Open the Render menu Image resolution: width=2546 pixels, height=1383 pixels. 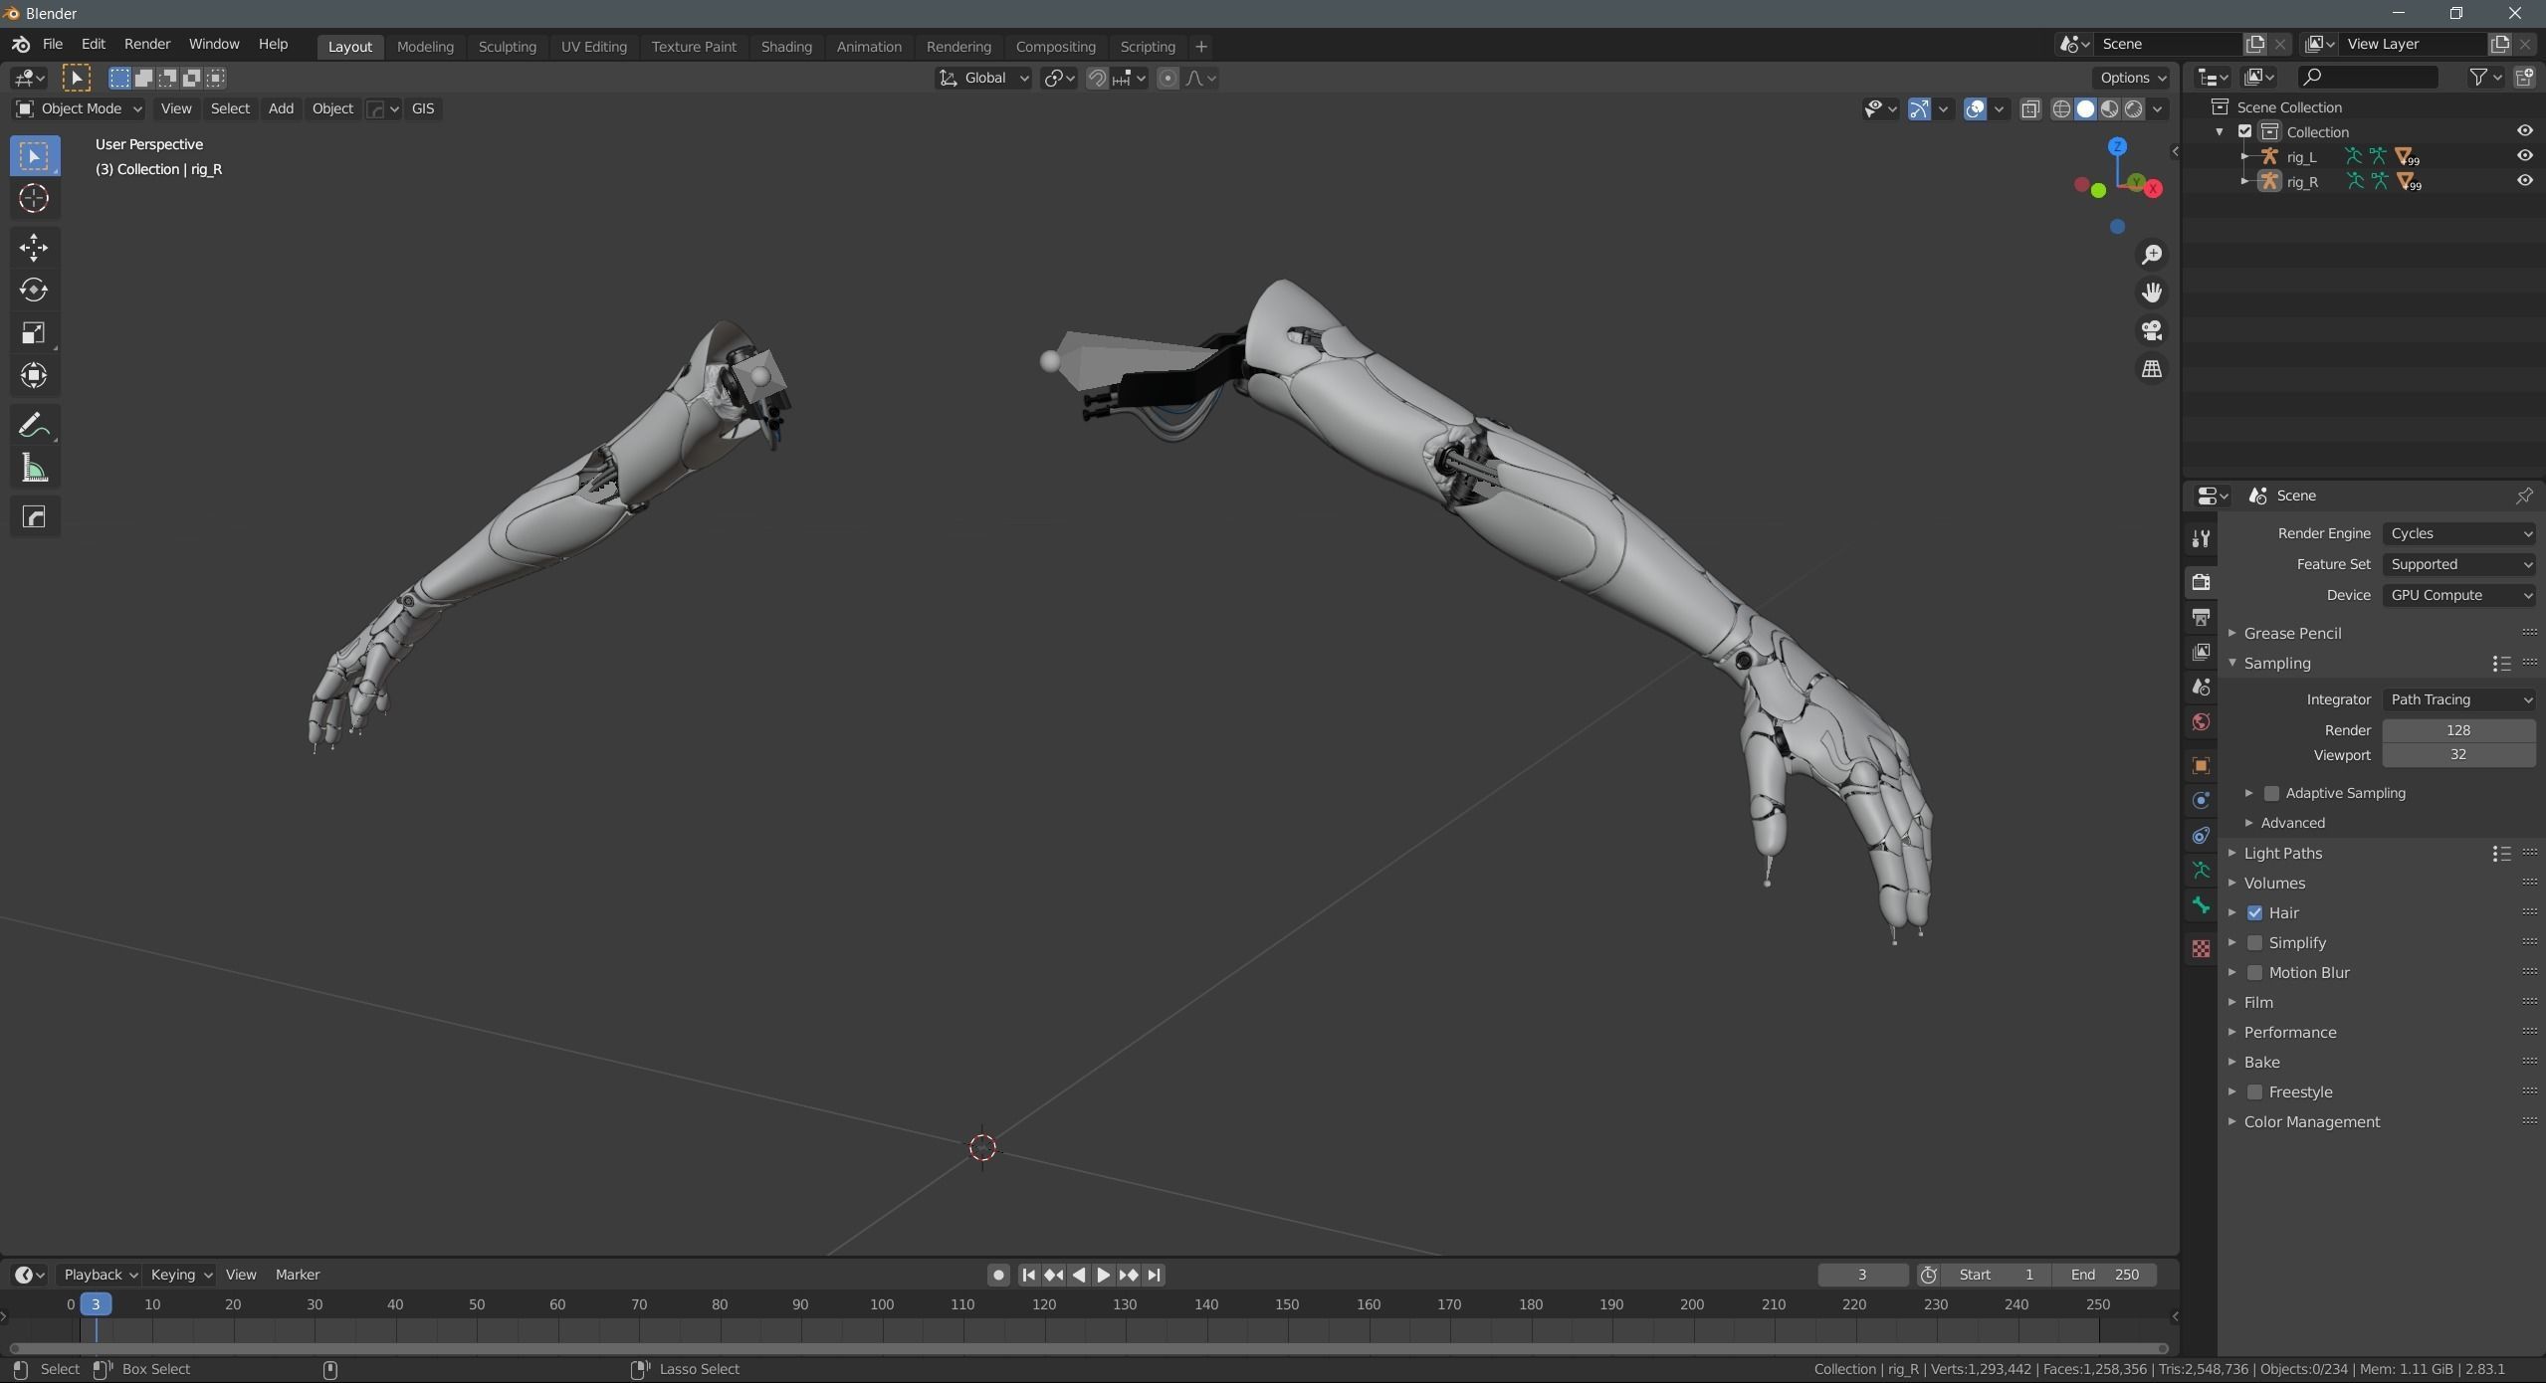(x=147, y=44)
